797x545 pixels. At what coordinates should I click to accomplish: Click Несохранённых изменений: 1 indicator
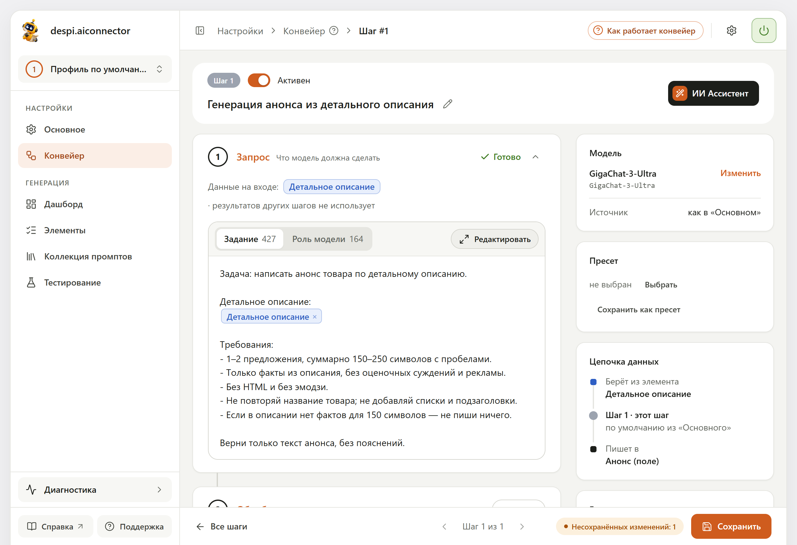pyautogui.click(x=620, y=526)
